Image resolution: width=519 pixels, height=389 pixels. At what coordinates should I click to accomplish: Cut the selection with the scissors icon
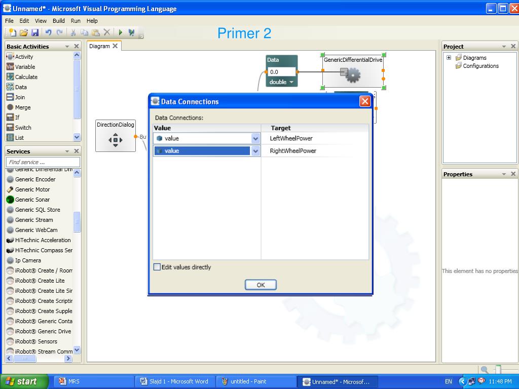click(x=73, y=32)
